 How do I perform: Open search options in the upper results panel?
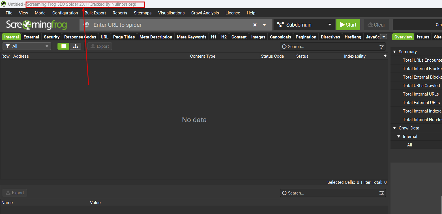(382, 47)
